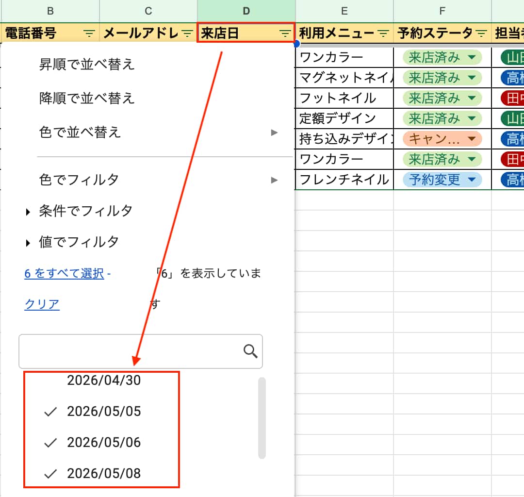Open status dropdown for 定額デザイン row
This screenshot has width=524, height=497.
(x=472, y=118)
